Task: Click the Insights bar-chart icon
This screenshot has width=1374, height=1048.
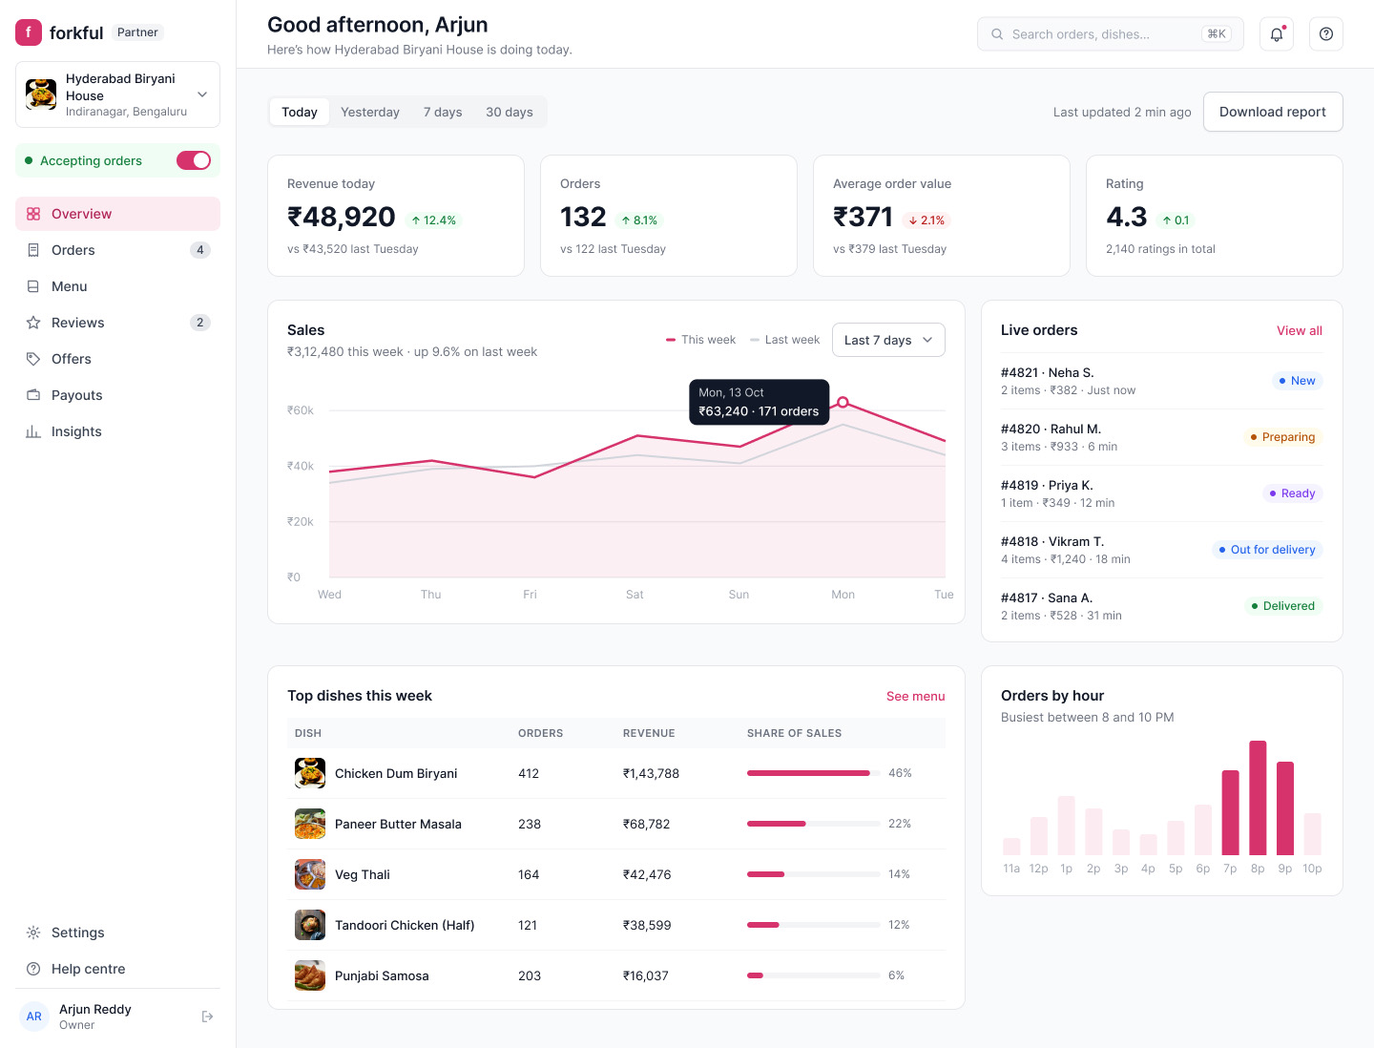Action: click(x=33, y=431)
